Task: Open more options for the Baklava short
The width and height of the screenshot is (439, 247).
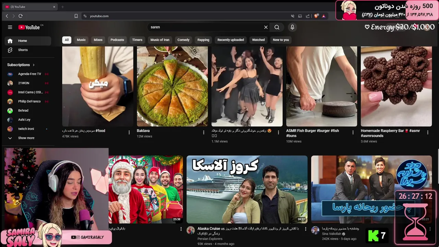Action: pos(204,132)
